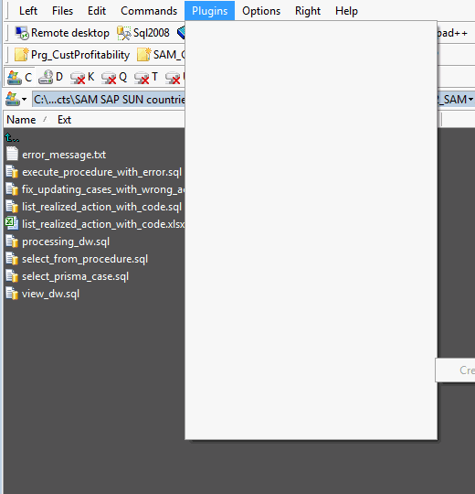The image size is (475, 494).
Task: Open the Edit menu
Action: pos(97,11)
